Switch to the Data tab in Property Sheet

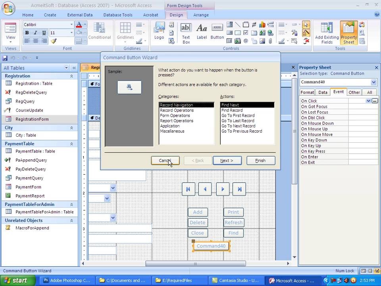click(x=323, y=93)
